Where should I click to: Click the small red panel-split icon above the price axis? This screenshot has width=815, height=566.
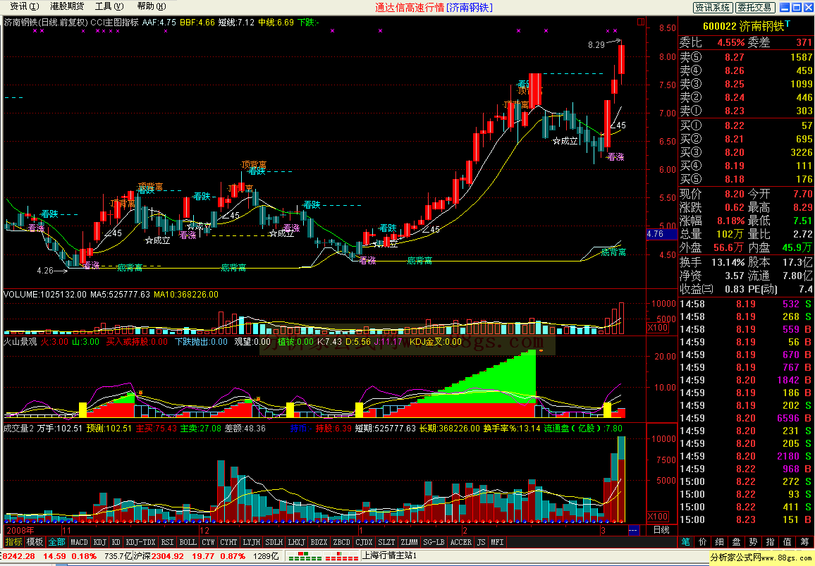641,22
